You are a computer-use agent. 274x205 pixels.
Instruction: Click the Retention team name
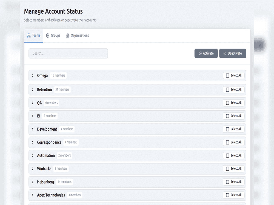pyautogui.click(x=44, y=90)
